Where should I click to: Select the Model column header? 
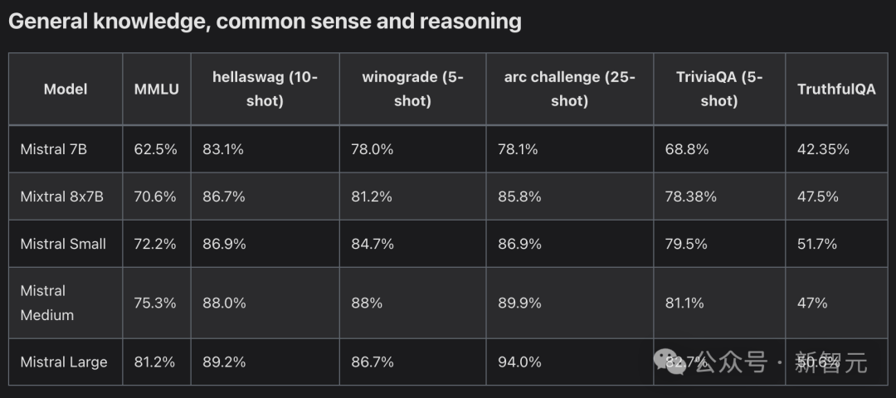(x=66, y=89)
